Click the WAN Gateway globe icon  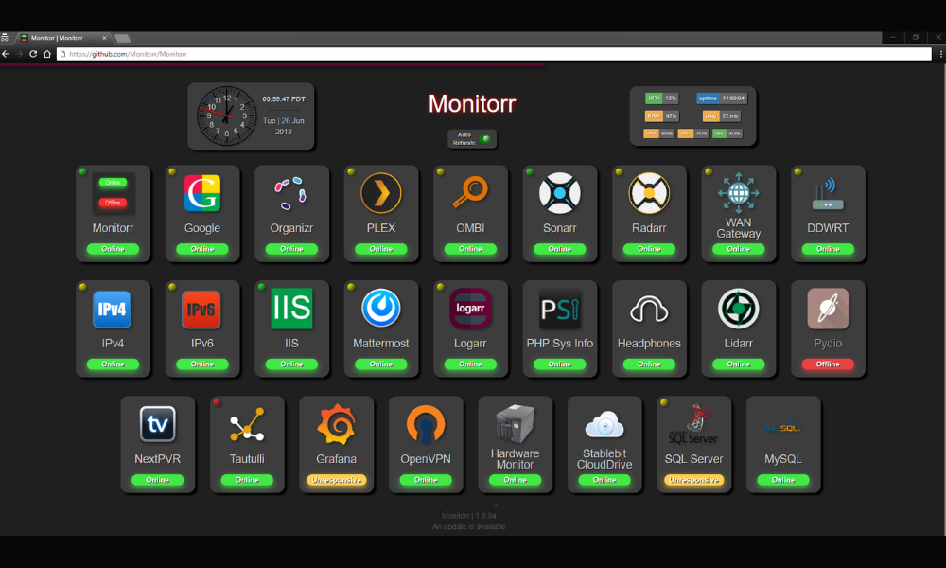click(x=739, y=192)
